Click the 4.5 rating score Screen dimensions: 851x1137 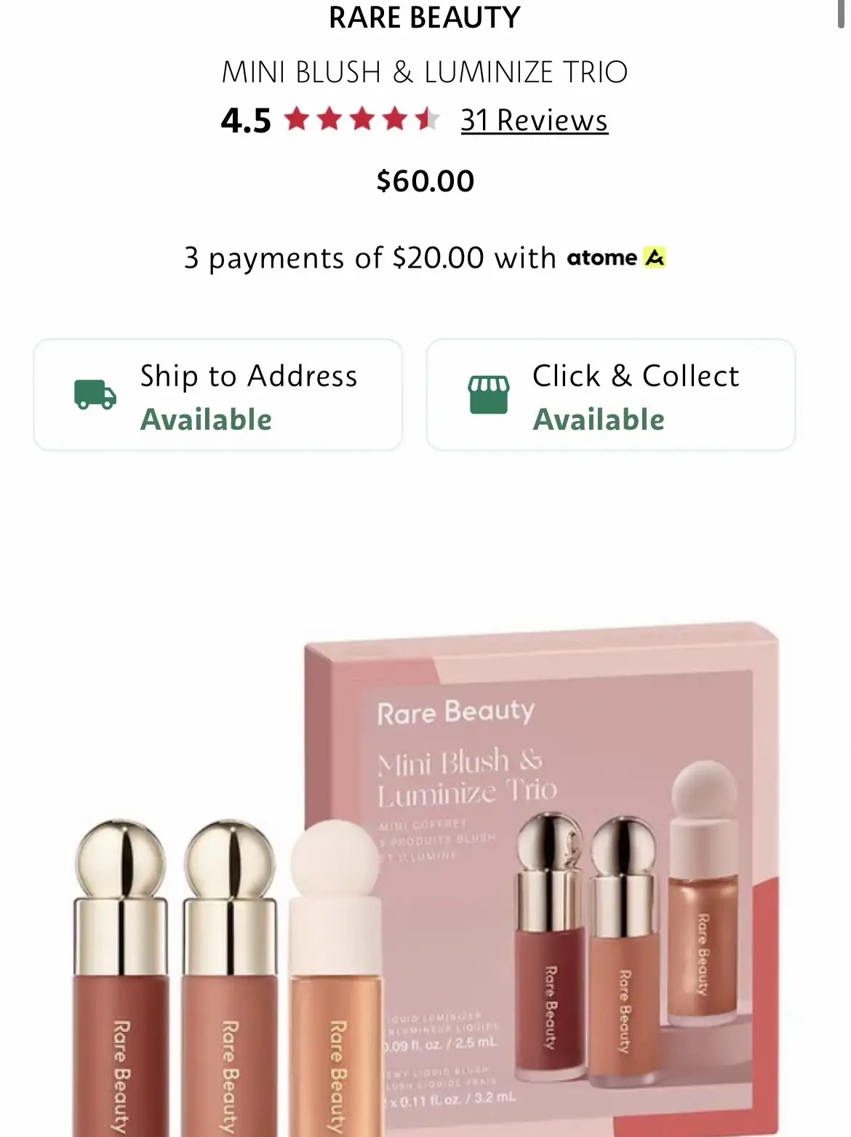[x=246, y=121]
